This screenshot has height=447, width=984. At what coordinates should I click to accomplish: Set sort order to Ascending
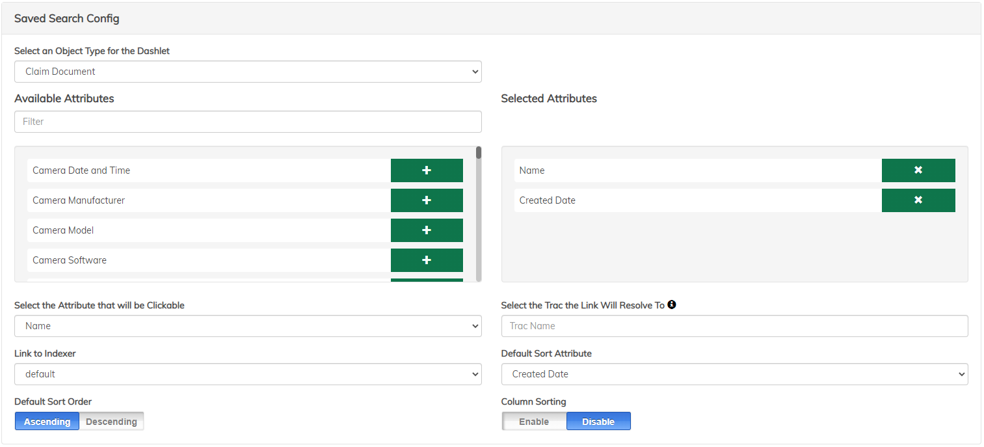(47, 422)
